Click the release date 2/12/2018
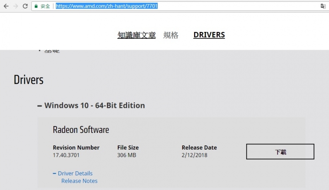 194,155
